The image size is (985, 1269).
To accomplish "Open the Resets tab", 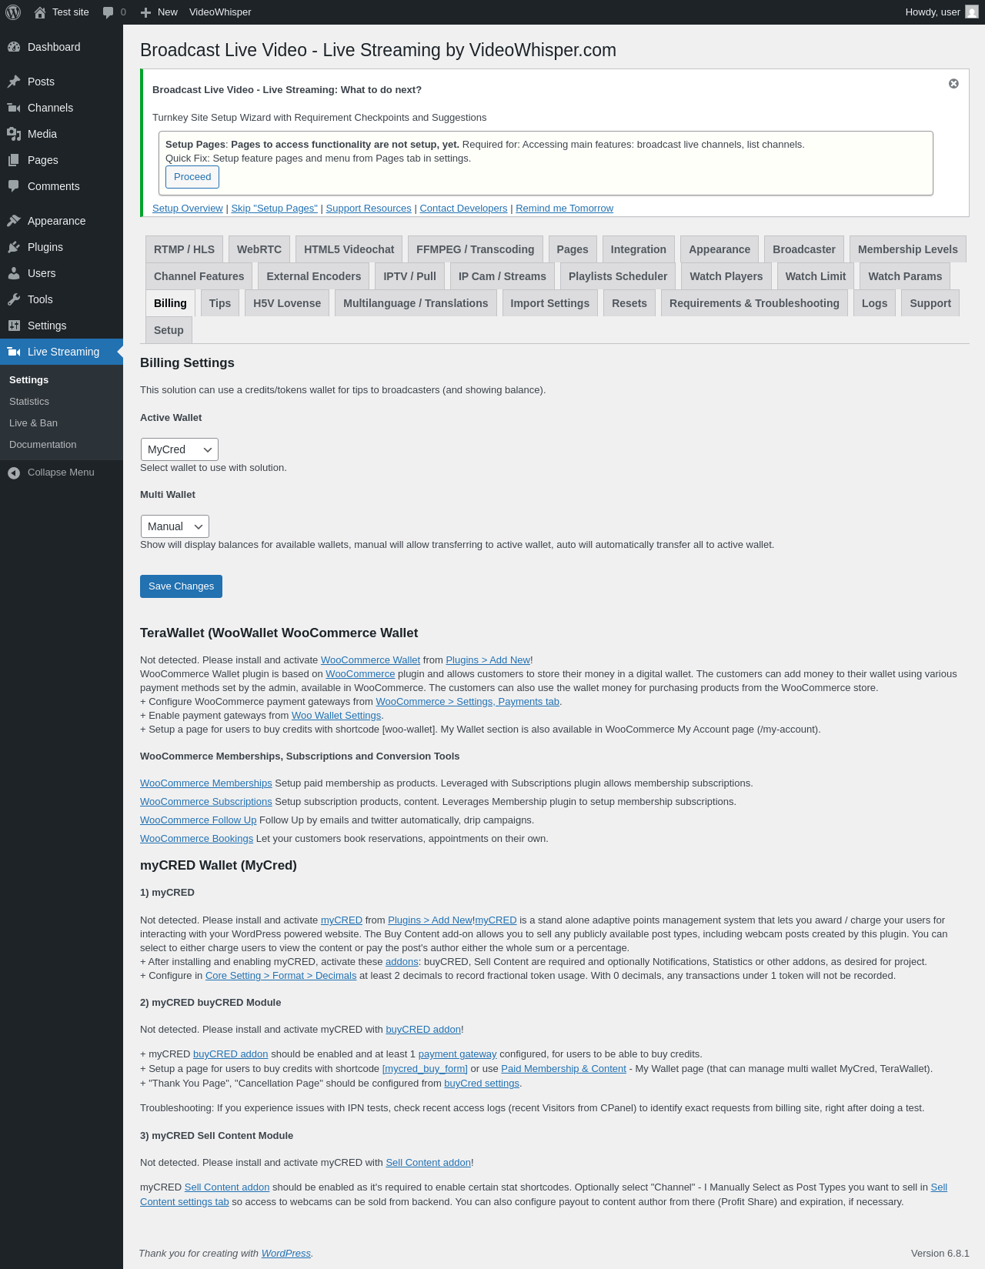I will [629, 303].
